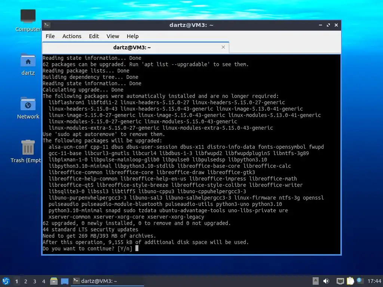Viewport: 383px width, 287px height.
Task: Click 'linux-firmware' package name
Action: coord(255,198)
